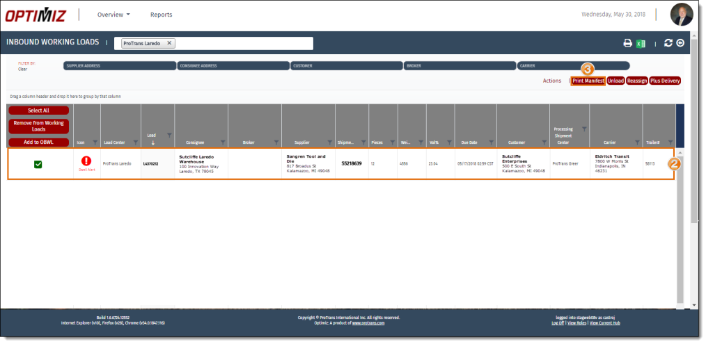Click the Print Manifest action button
The width and height of the screenshot is (706, 344).
click(588, 81)
